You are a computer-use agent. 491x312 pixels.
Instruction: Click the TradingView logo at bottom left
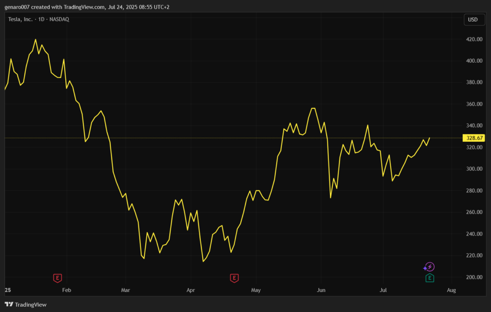(25, 305)
